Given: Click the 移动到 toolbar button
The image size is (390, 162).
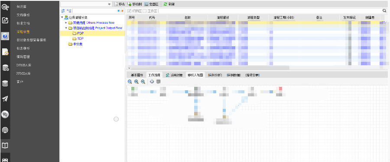Looking at the screenshot, I should pyautogui.click(x=135, y=4).
